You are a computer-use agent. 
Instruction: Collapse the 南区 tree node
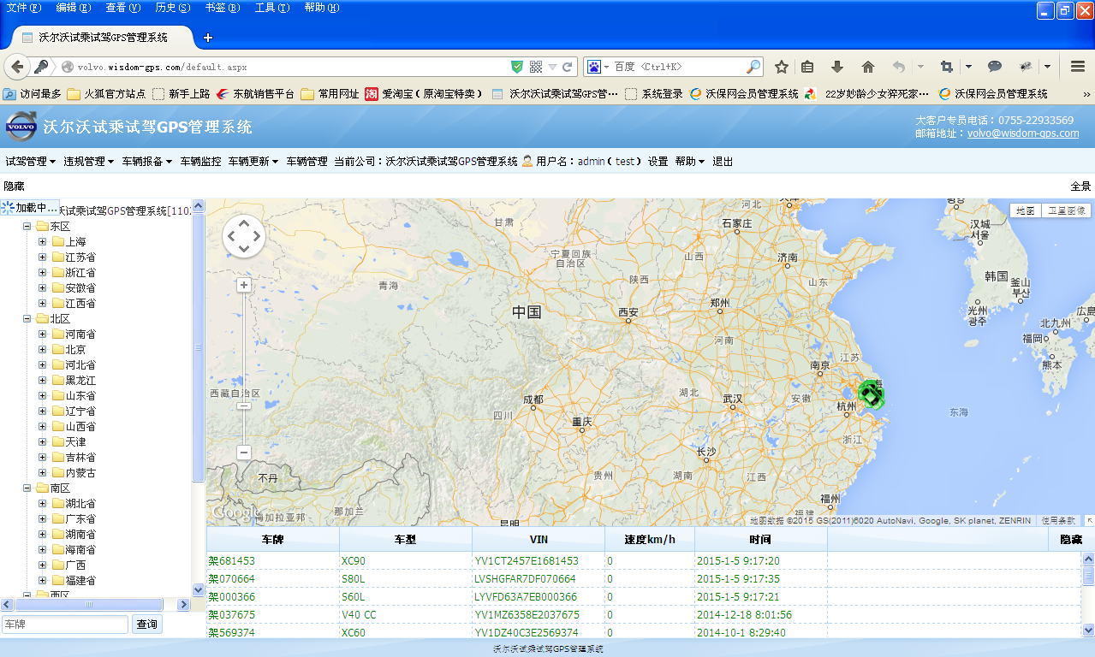[x=27, y=488]
